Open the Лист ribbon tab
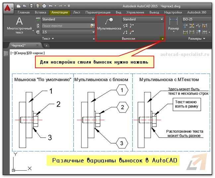The width and height of the screenshot is (215, 178). click(77, 12)
